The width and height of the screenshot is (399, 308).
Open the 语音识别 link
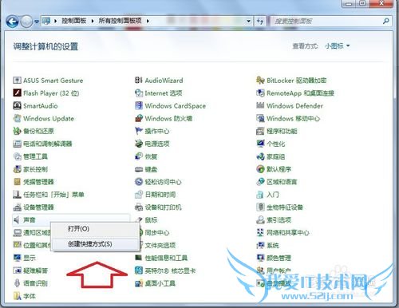click(35, 283)
